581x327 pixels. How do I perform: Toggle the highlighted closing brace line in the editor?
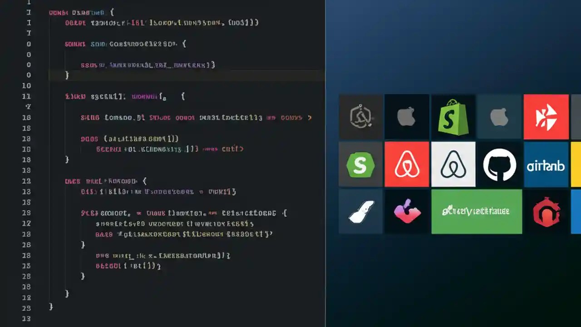67,75
